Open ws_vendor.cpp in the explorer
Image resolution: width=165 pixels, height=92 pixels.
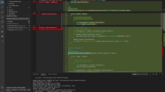click(14, 6)
